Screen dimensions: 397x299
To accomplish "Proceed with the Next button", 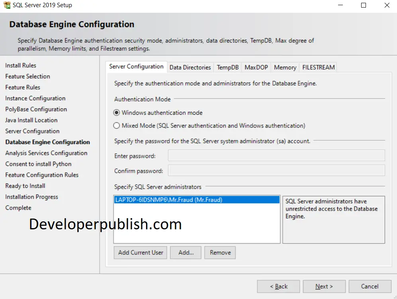I will coord(324,286).
